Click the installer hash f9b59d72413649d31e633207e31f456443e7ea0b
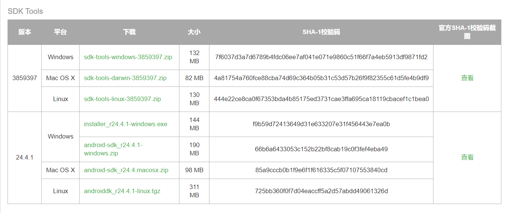507x213 pixels. point(321,124)
